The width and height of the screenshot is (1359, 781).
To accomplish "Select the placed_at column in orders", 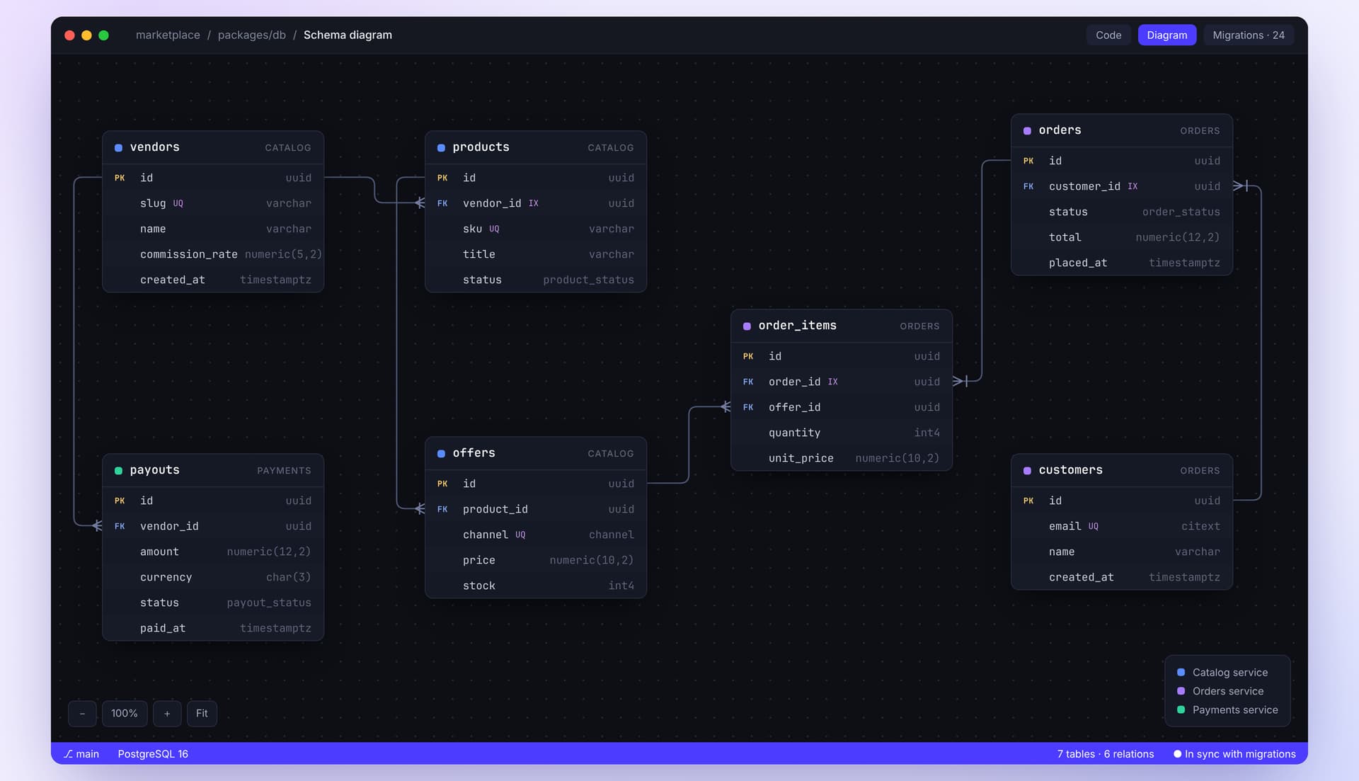I will pyautogui.click(x=1122, y=263).
